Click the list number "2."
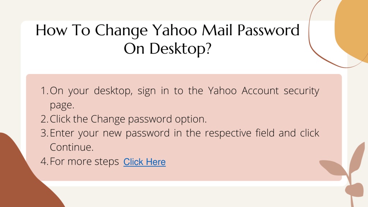 click(x=45, y=119)
